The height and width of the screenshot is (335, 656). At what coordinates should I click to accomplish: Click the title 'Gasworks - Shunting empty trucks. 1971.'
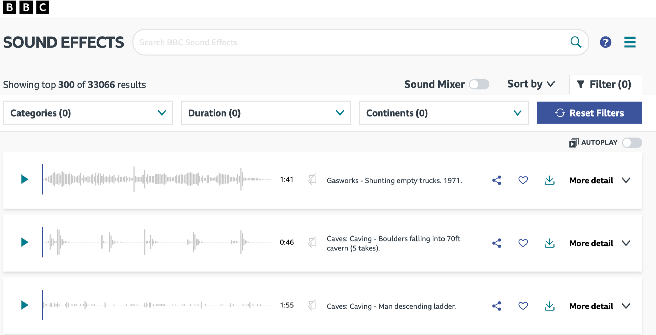(394, 180)
